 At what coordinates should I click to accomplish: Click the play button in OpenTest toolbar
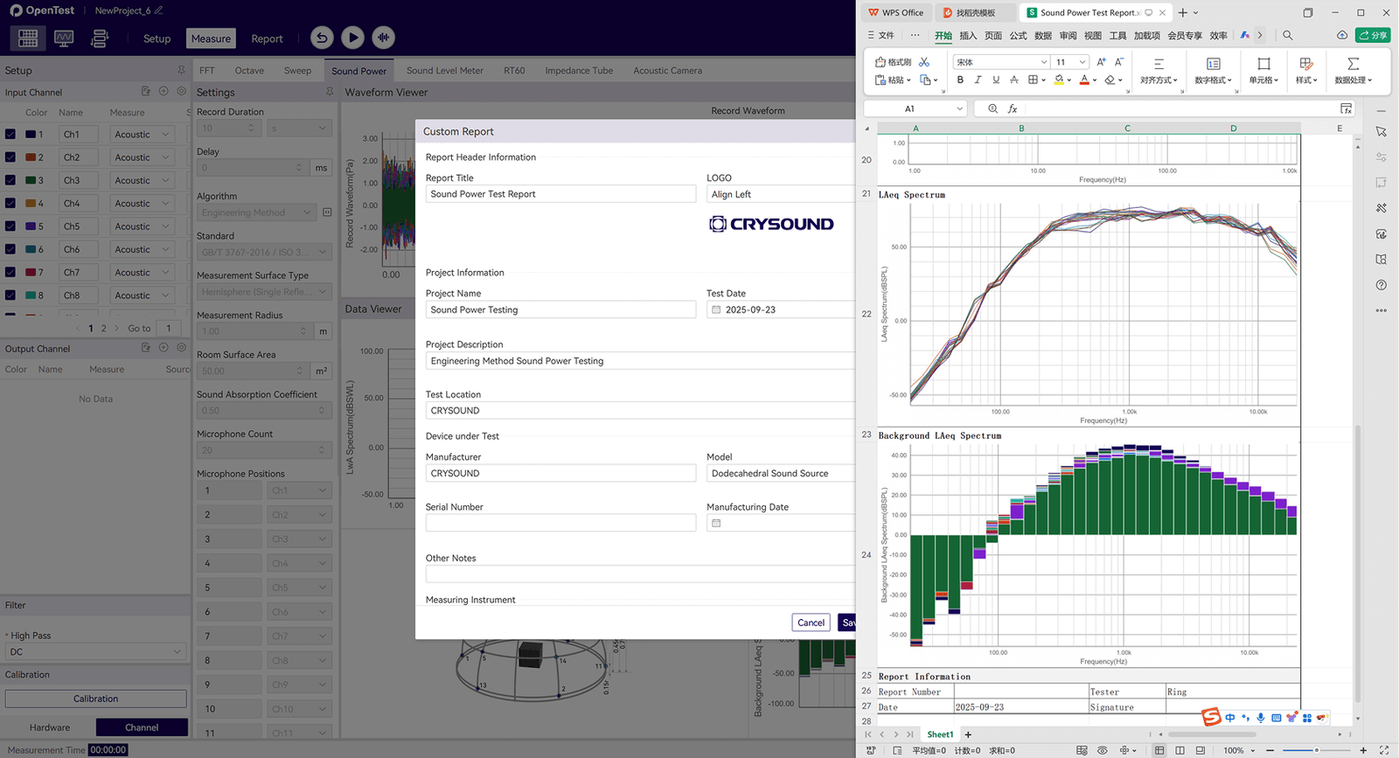click(x=352, y=38)
